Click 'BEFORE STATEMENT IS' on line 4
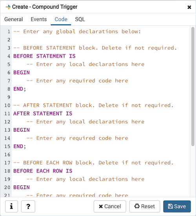The width and height of the screenshot is (196, 216). tap(44, 56)
